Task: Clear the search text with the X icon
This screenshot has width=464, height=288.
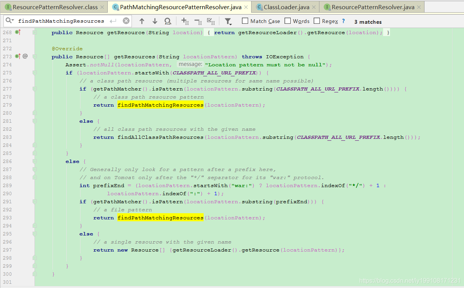Action: click(x=126, y=21)
